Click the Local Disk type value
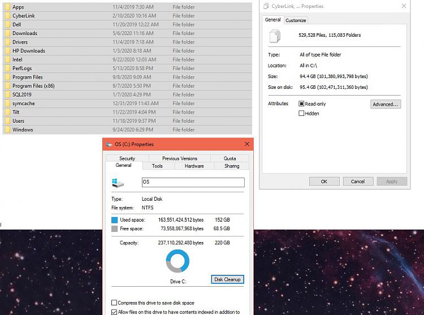Image resolution: width=424 pixels, height=315 pixels. (x=152, y=199)
